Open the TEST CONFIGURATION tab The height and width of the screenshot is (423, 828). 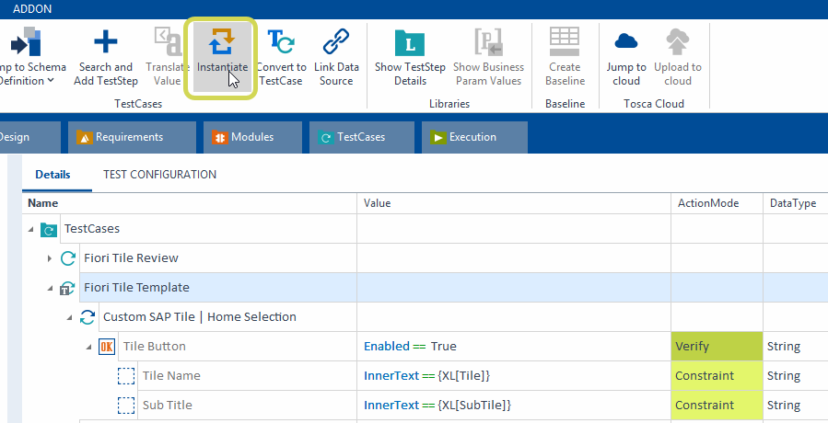159,175
